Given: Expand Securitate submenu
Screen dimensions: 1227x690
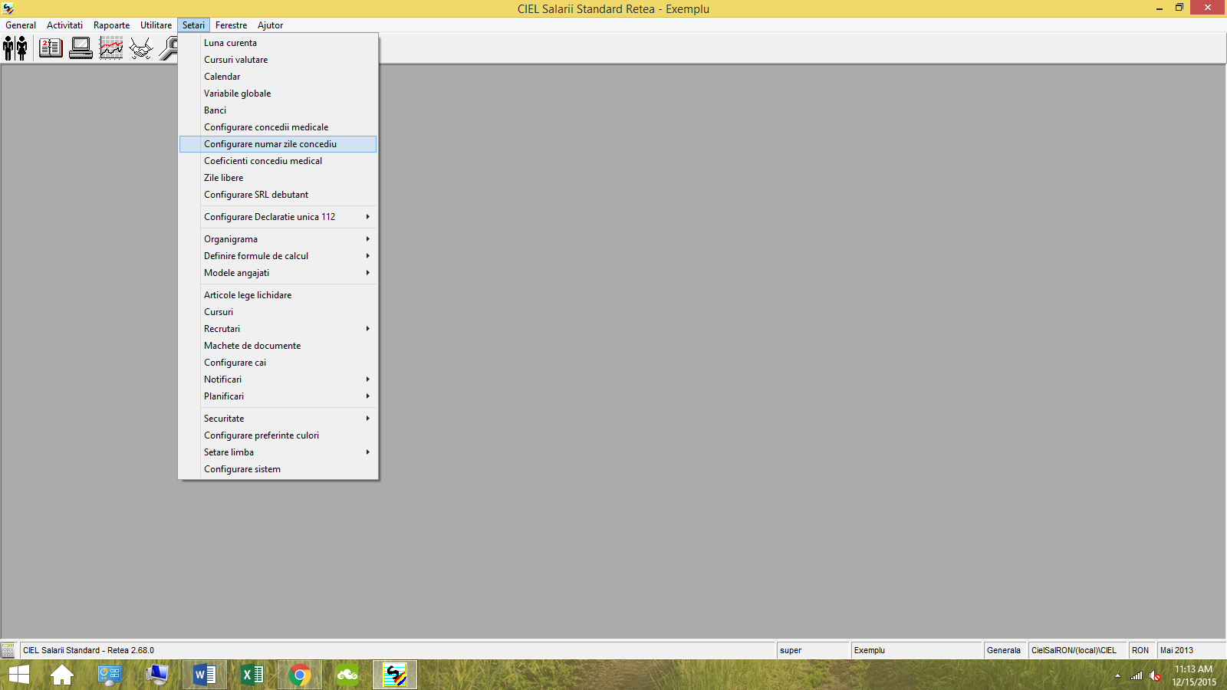Looking at the screenshot, I should tap(278, 419).
